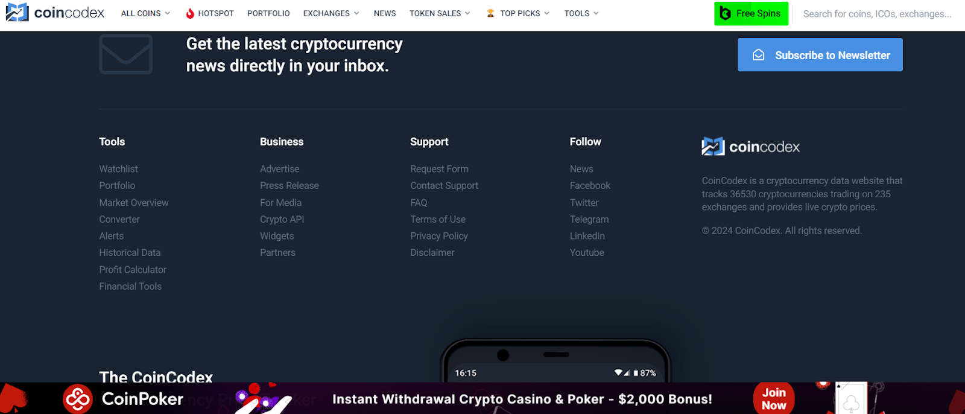
Task: Focus the coin search field
Action: point(878,14)
